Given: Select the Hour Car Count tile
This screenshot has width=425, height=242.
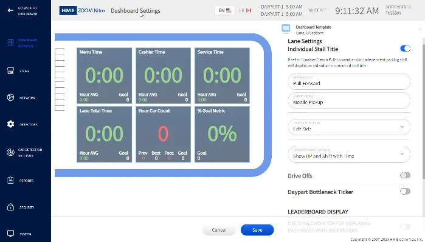Looking at the screenshot, I should [x=163, y=135].
